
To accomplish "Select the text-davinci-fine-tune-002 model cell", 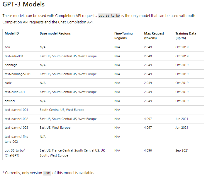I will pyautogui.click(x=17, y=139).
